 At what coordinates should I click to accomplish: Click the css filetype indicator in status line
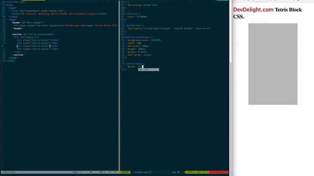tap(174, 172)
